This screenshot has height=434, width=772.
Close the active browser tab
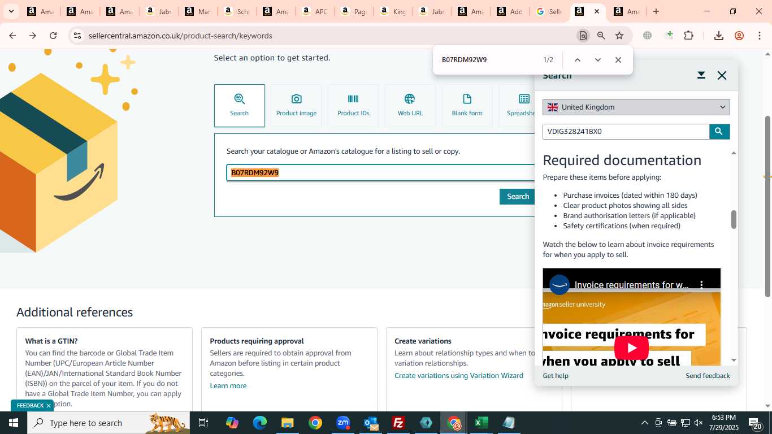point(597,11)
